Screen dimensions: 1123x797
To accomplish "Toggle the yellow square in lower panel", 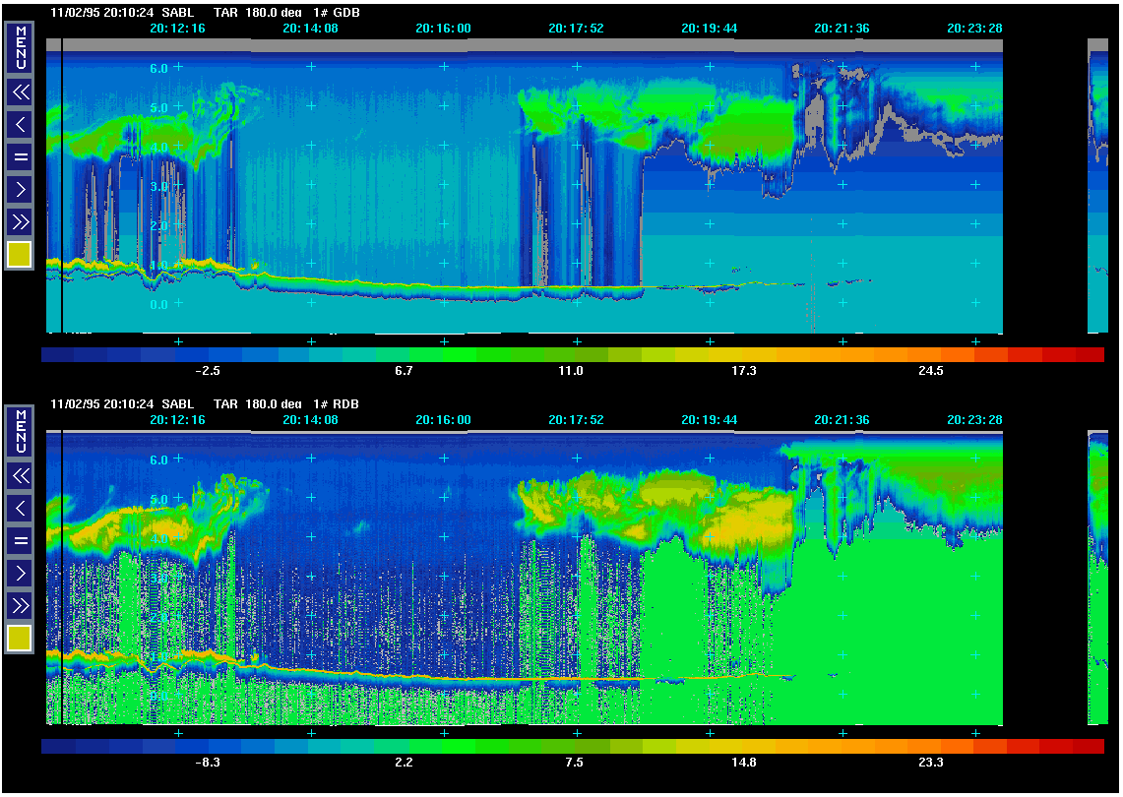I will point(20,639).
